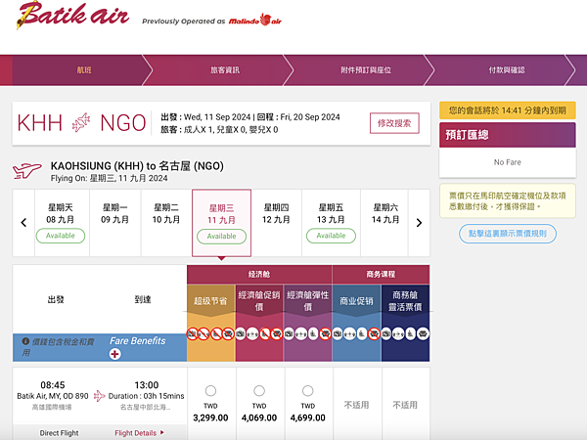Screen dimensions: 587x440
Task: Click baggage icon under 經濟艙促銷價
Action: (241, 333)
